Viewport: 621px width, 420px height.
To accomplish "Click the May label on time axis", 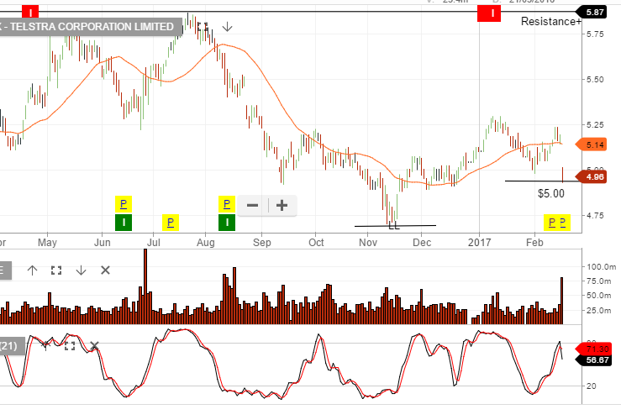I will pos(47,242).
